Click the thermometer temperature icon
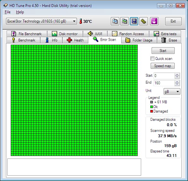Viewport: 188px width, 181px height. (x=81, y=21)
